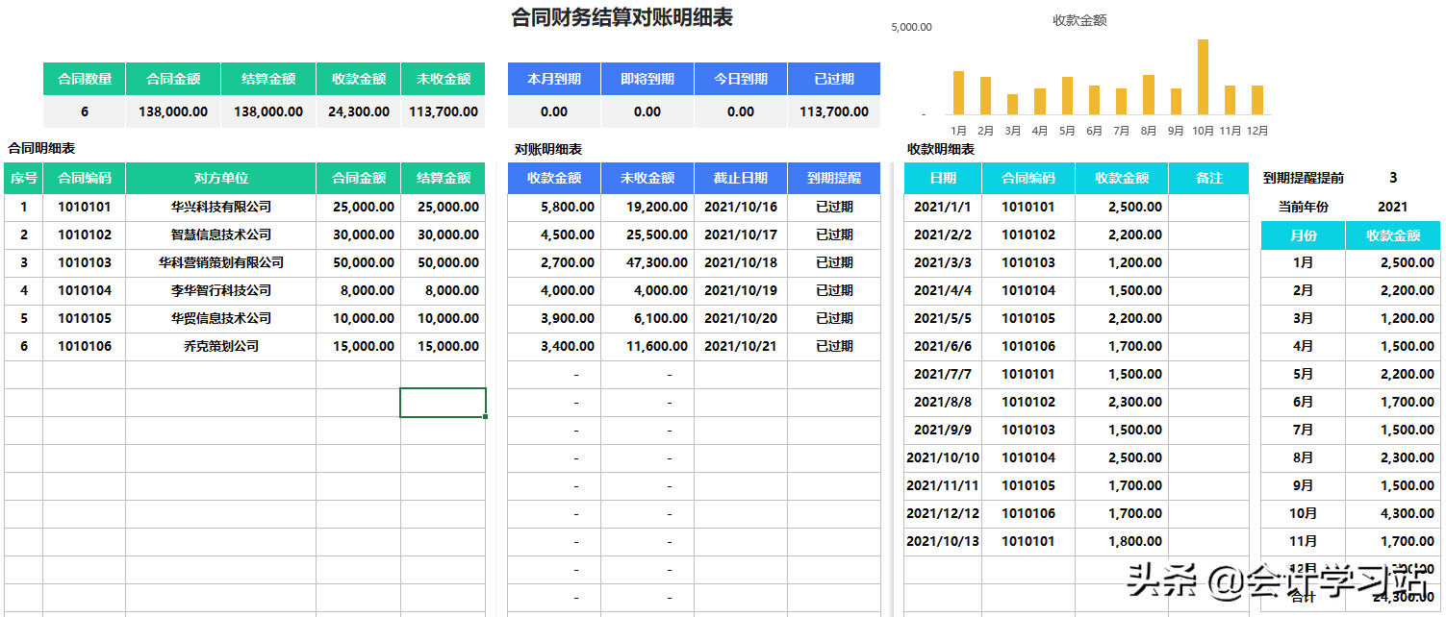Click the 合同财务结算对账明细表 title
The height and width of the screenshot is (617, 1446).
pyautogui.click(x=622, y=18)
